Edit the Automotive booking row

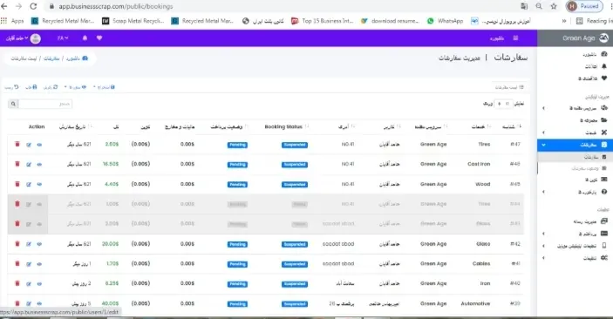pyautogui.click(x=29, y=303)
